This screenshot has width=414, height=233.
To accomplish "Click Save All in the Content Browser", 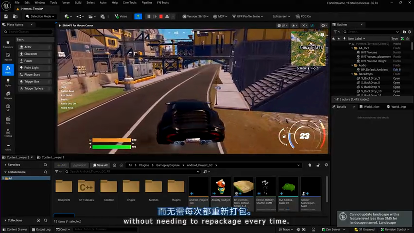I will pos(100,165).
